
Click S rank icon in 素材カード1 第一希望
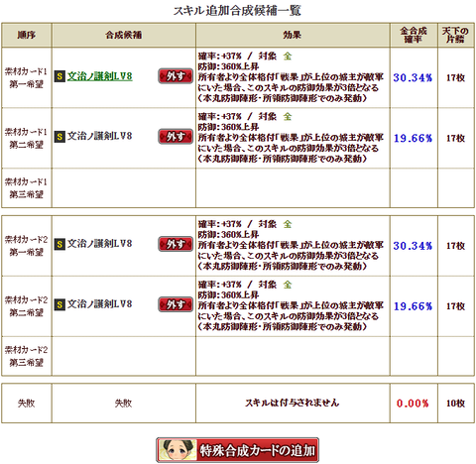click(59, 76)
